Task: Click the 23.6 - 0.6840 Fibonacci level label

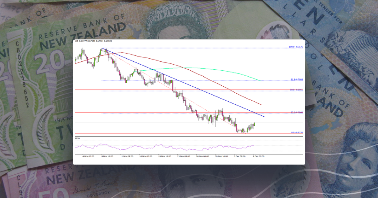Action: click(296, 112)
